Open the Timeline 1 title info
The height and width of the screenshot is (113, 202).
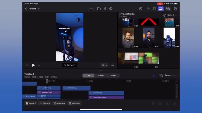(29, 74)
